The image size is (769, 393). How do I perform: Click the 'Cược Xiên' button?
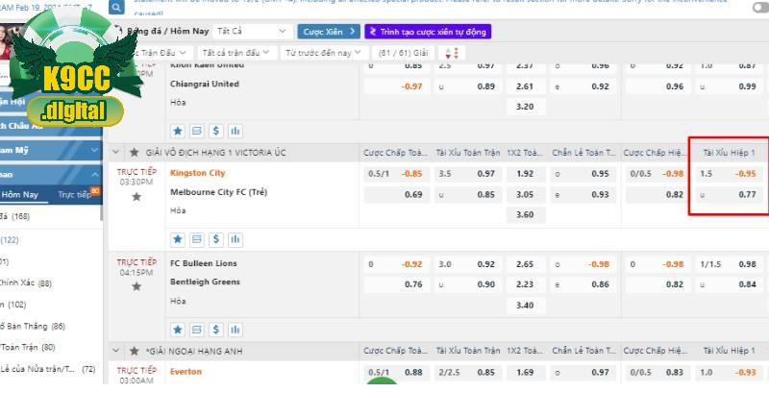(327, 32)
